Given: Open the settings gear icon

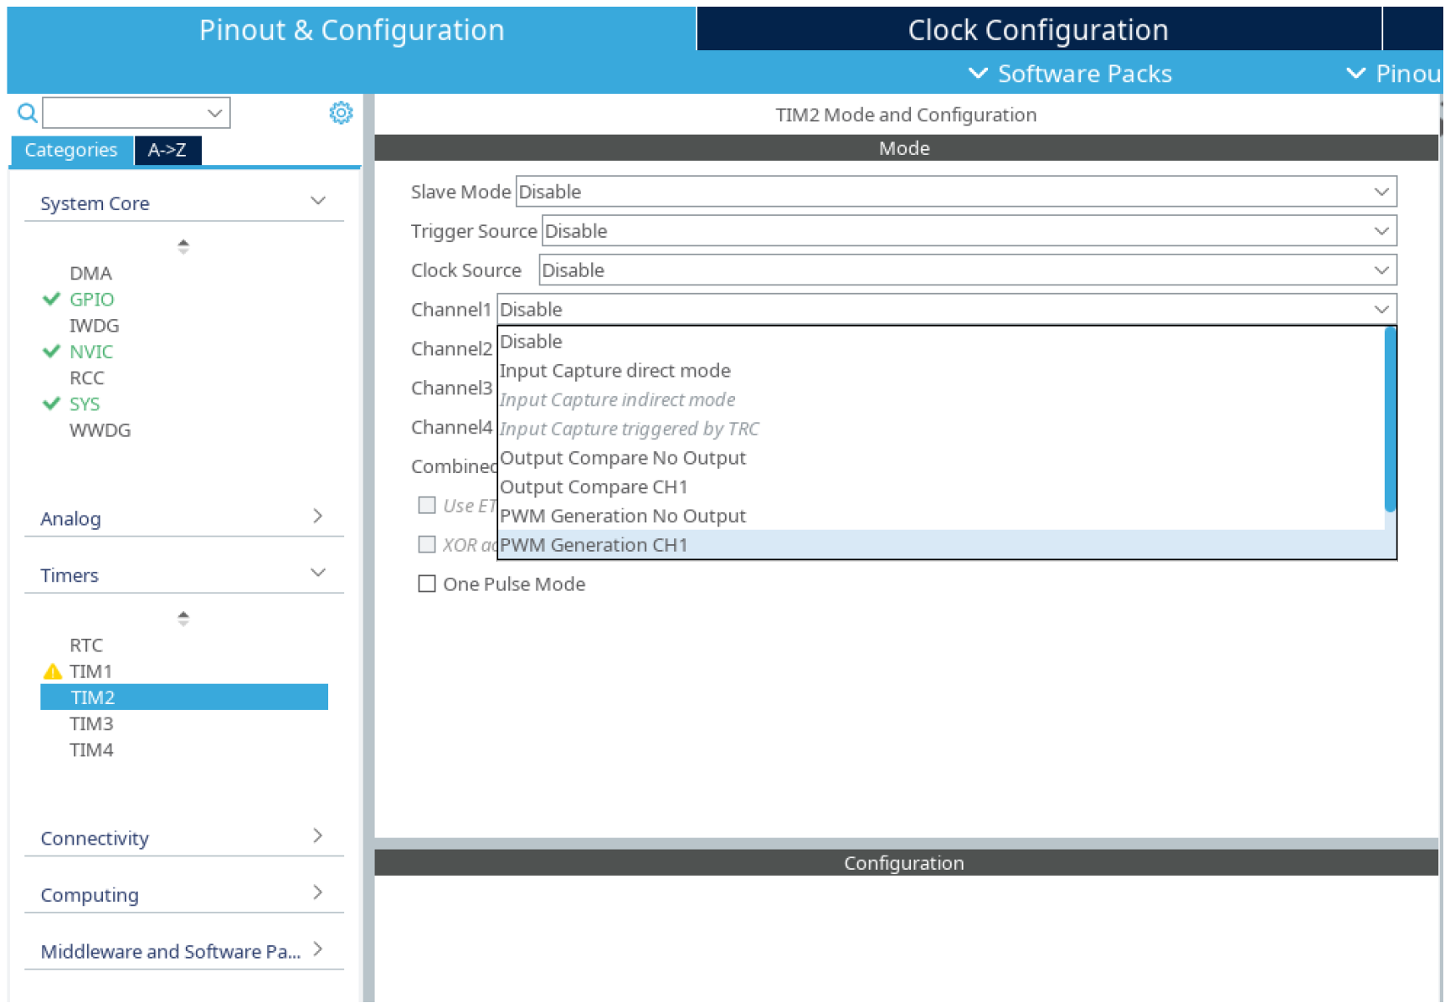Looking at the screenshot, I should pos(341,113).
